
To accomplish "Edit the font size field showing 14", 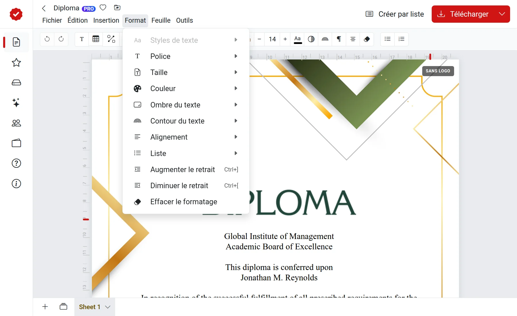I will coord(272,39).
